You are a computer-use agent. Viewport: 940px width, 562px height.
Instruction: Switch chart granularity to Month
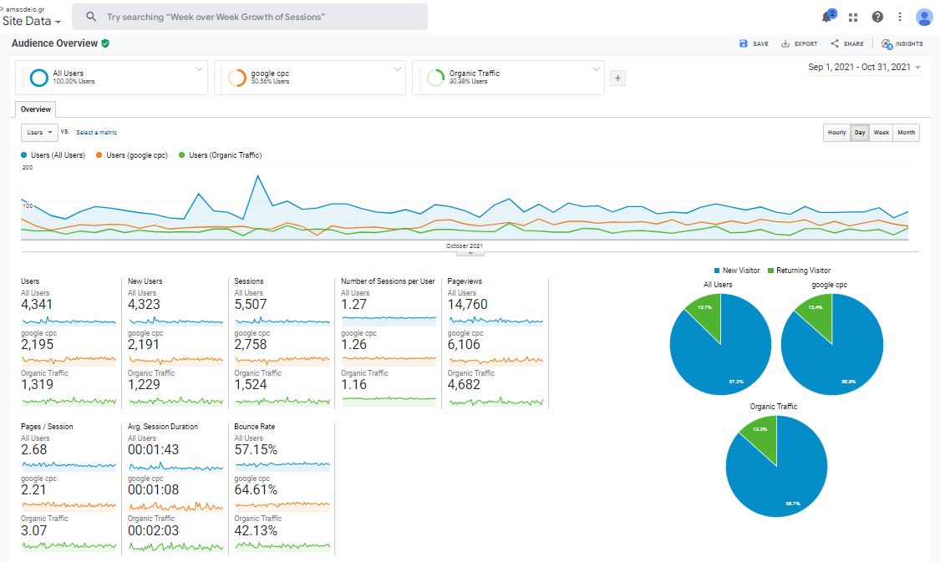pos(906,133)
